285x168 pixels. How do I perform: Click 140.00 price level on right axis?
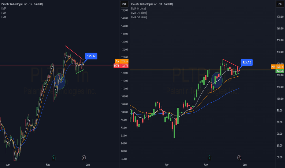click(x=280, y=52)
